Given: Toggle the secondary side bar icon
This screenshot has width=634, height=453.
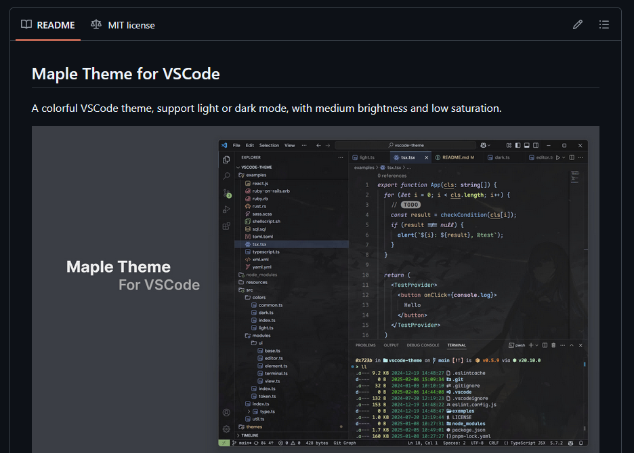Looking at the screenshot, I should click(x=536, y=145).
